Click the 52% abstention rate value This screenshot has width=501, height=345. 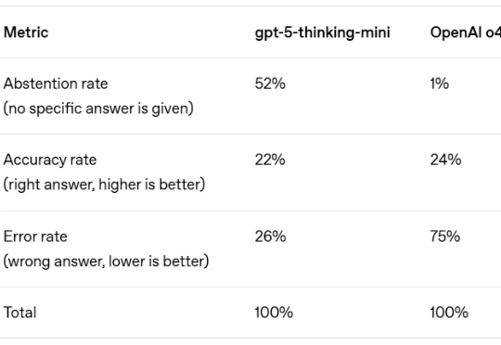[270, 83]
